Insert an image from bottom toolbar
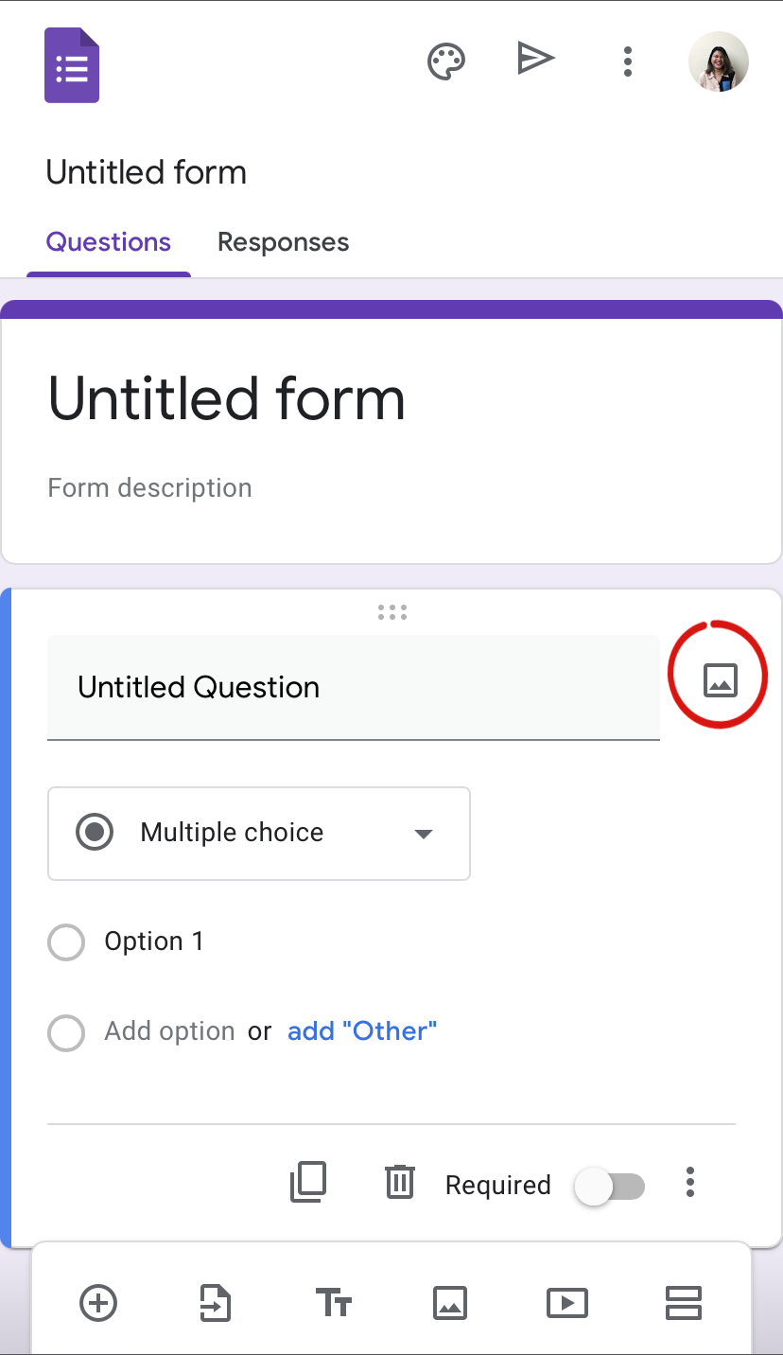Viewport: 783px width, 1355px height. [x=450, y=1303]
